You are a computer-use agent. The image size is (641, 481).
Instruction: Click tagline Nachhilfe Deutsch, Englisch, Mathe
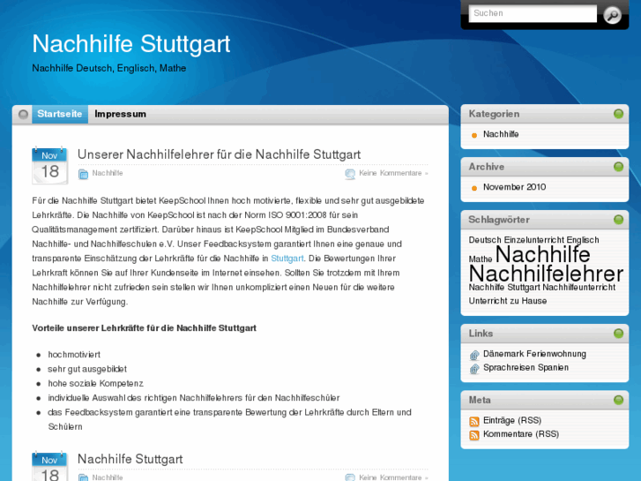point(108,68)
